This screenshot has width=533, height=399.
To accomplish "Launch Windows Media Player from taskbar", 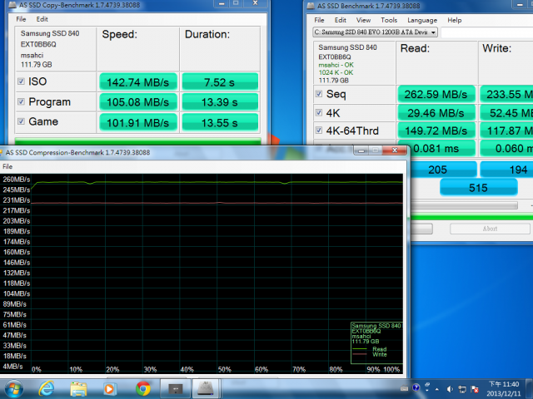I will [x=109, y=389].
